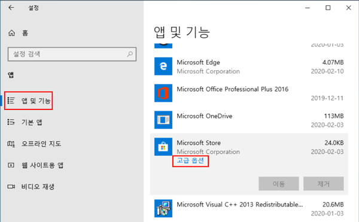Screen dimensions: 359x222
Task: Select the Microsoft OneDrive app icon
Action: point(163,120)
